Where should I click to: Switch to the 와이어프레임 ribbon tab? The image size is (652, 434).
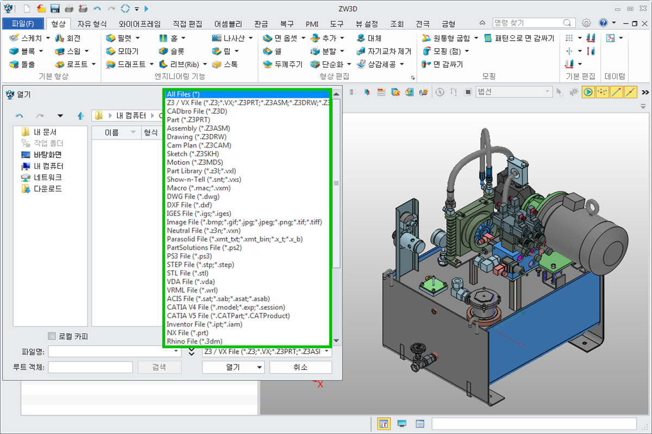click(140, 24)
